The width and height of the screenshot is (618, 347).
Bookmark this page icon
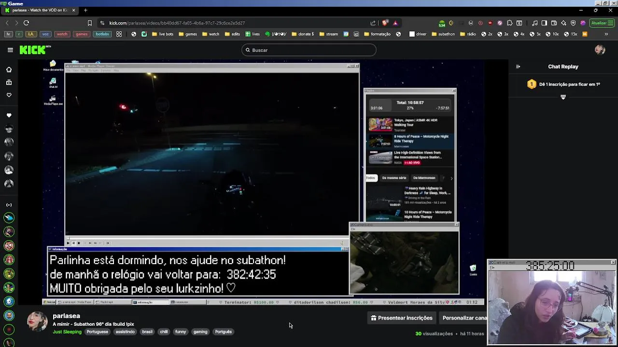(90, 23)
